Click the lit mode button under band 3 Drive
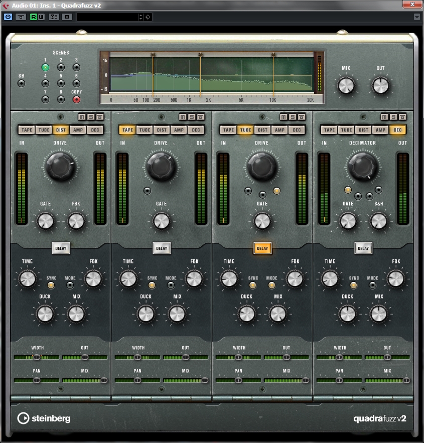The width and height of the screenshot is (424, 443). 277,191
